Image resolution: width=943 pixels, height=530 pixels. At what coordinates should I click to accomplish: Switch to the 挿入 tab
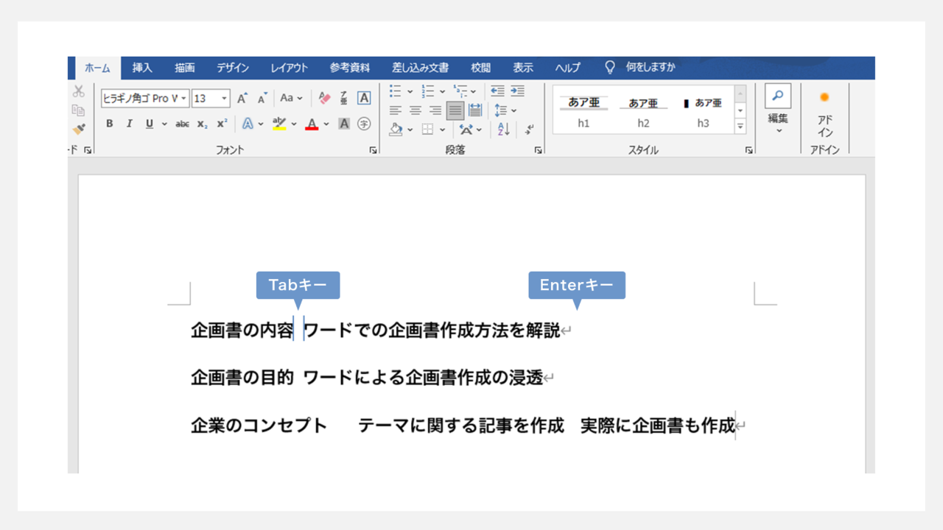click(x=142, y=68)
